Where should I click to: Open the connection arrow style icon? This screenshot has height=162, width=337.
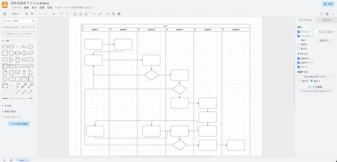click(x=94, y=14)
